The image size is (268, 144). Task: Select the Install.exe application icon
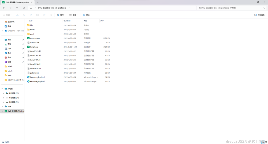coord(29,47)
